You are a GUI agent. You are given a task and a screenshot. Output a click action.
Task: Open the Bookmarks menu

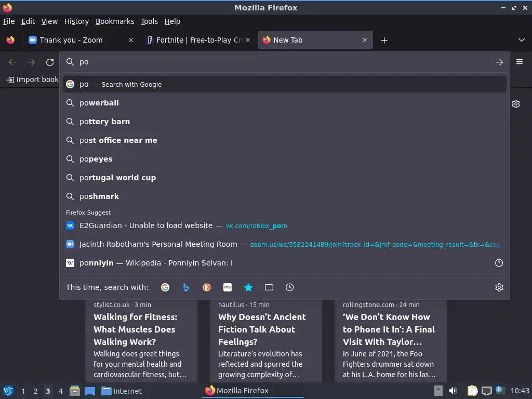coord(115,21)
